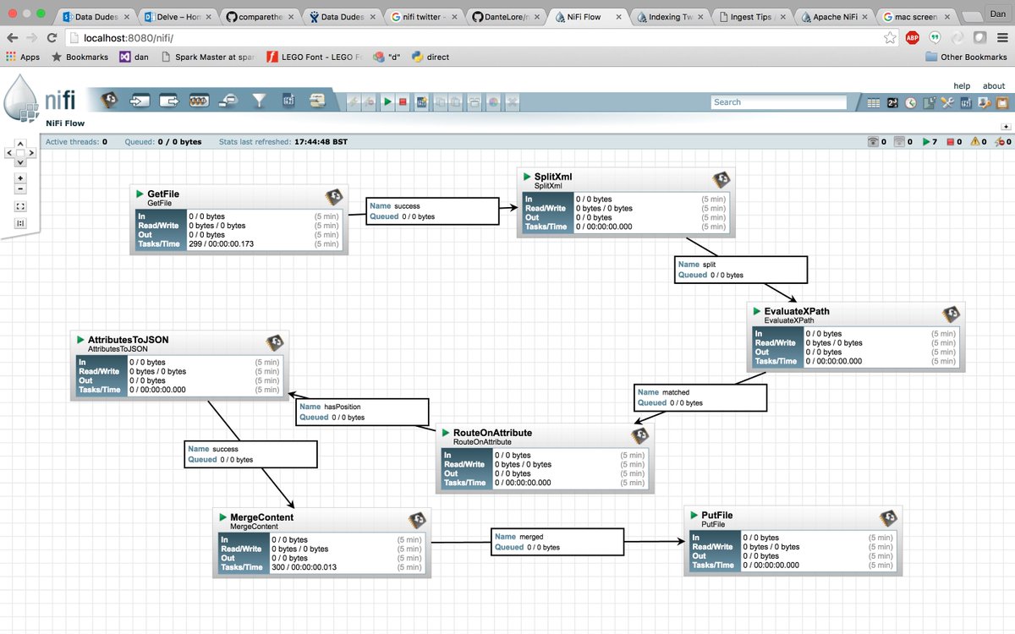The width and height of the screenshot is (1015, 634).
Task: Click the 'merged' connection label
Action: [x=557, y=542]
